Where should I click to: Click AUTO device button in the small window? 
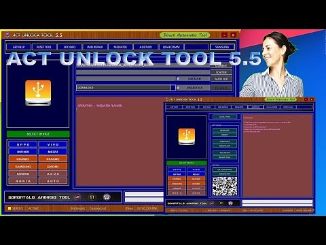(196, 193)
